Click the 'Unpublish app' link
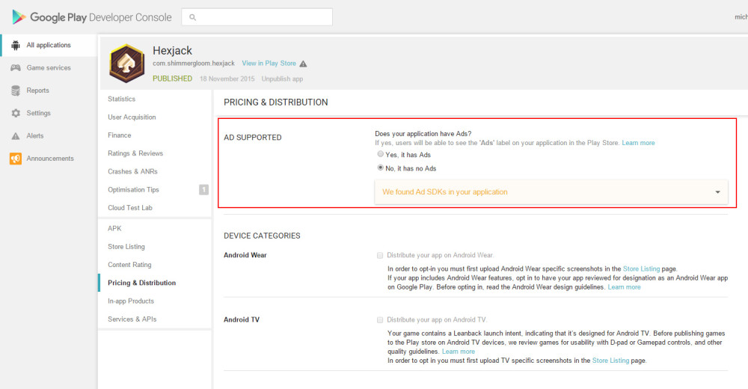Viewport: 748px width, 389px height. (x=282, y=79)
